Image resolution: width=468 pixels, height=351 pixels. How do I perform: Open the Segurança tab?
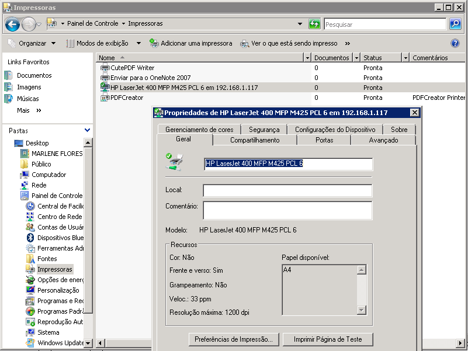pos(264,130)
